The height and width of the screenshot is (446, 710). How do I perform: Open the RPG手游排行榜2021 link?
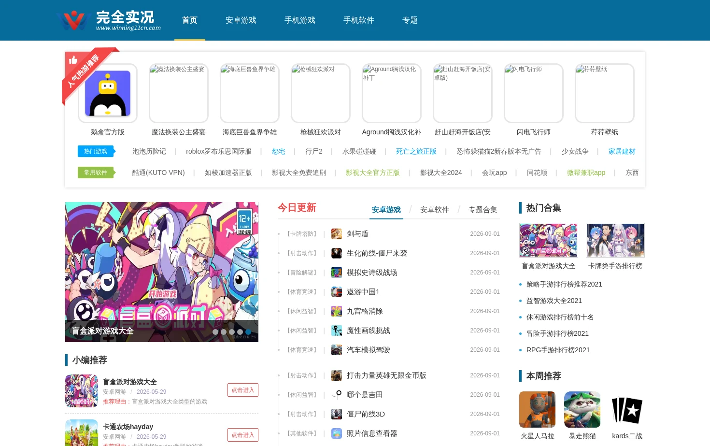558,350
